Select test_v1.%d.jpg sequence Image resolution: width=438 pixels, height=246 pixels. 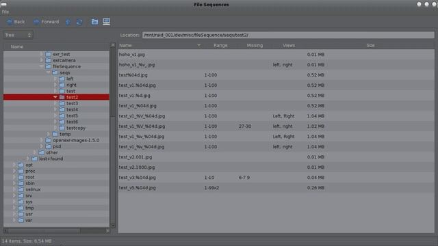276,96
